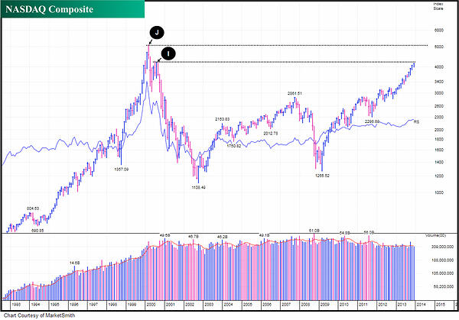Viewport: 459px width, 320px height.
Task: Click the 1993 year label on time axis
Action: click(x=16, y=305)
